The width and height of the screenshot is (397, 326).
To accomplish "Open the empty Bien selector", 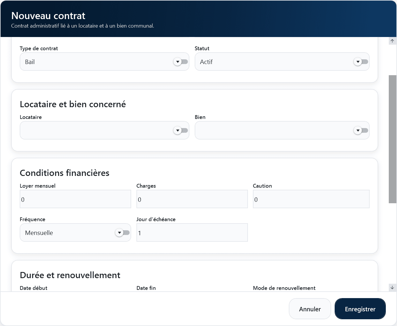I will pos(282,130).
